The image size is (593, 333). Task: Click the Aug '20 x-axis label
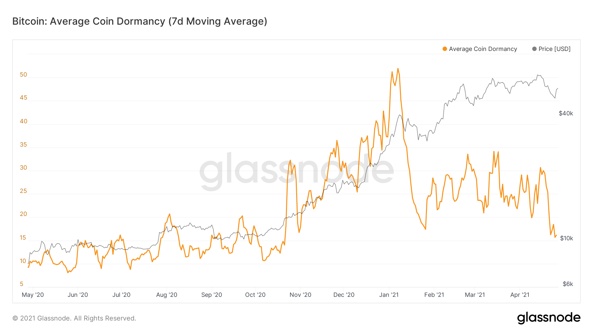pyautogui.click(x=167, y=295)
